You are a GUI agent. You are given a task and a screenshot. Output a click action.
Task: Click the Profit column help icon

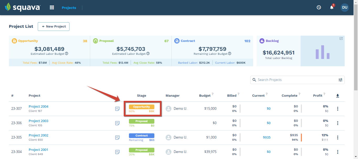point(324,94)
